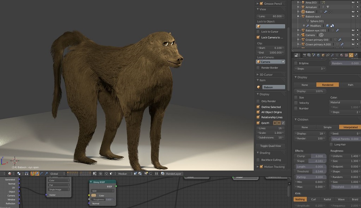Open the GGX distribution dropdown

(x=103, y=191)
